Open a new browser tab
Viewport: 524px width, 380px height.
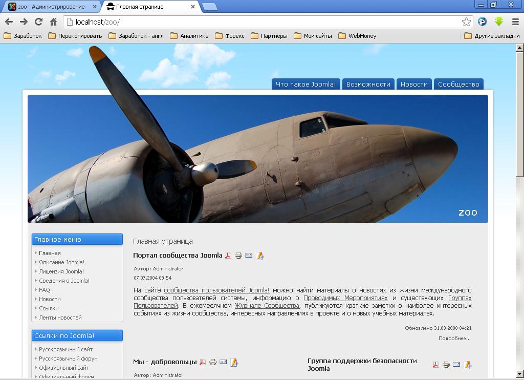(210, 7)
